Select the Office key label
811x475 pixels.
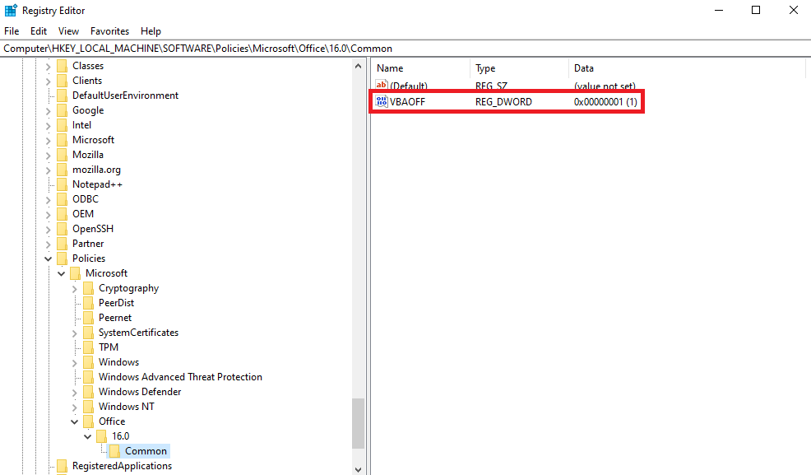point(112,421)
